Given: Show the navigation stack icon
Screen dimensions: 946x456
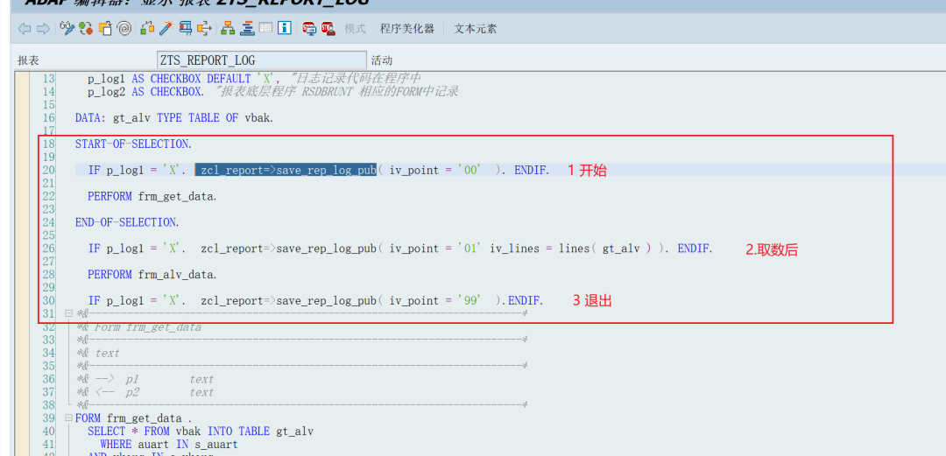Looking at the screenshot, I should [x=247, y=28].
